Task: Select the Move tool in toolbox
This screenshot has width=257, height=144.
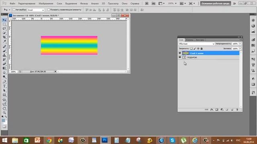Action: coord(4,20)
